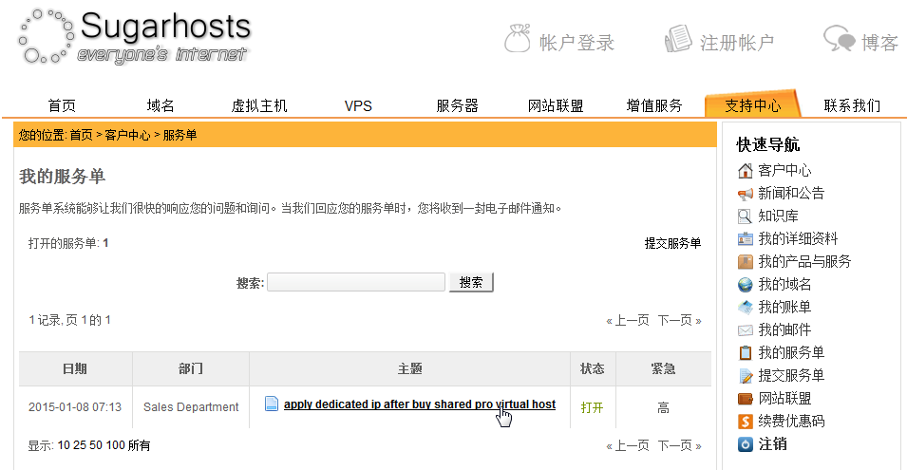Open the 网站联盟 navigation tab

pos(556,105)
